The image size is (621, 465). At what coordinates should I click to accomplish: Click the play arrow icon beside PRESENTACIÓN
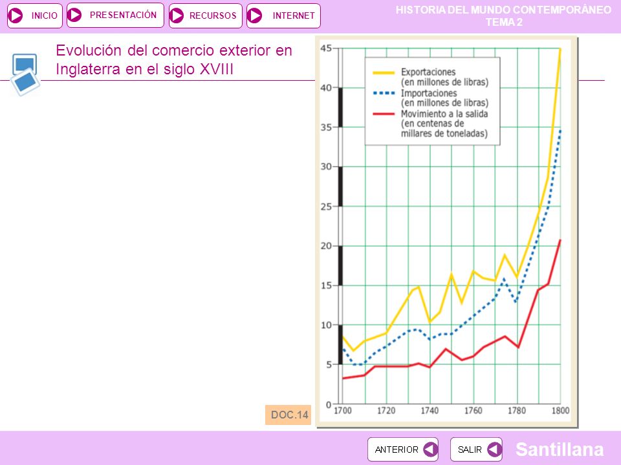[74, 15]
